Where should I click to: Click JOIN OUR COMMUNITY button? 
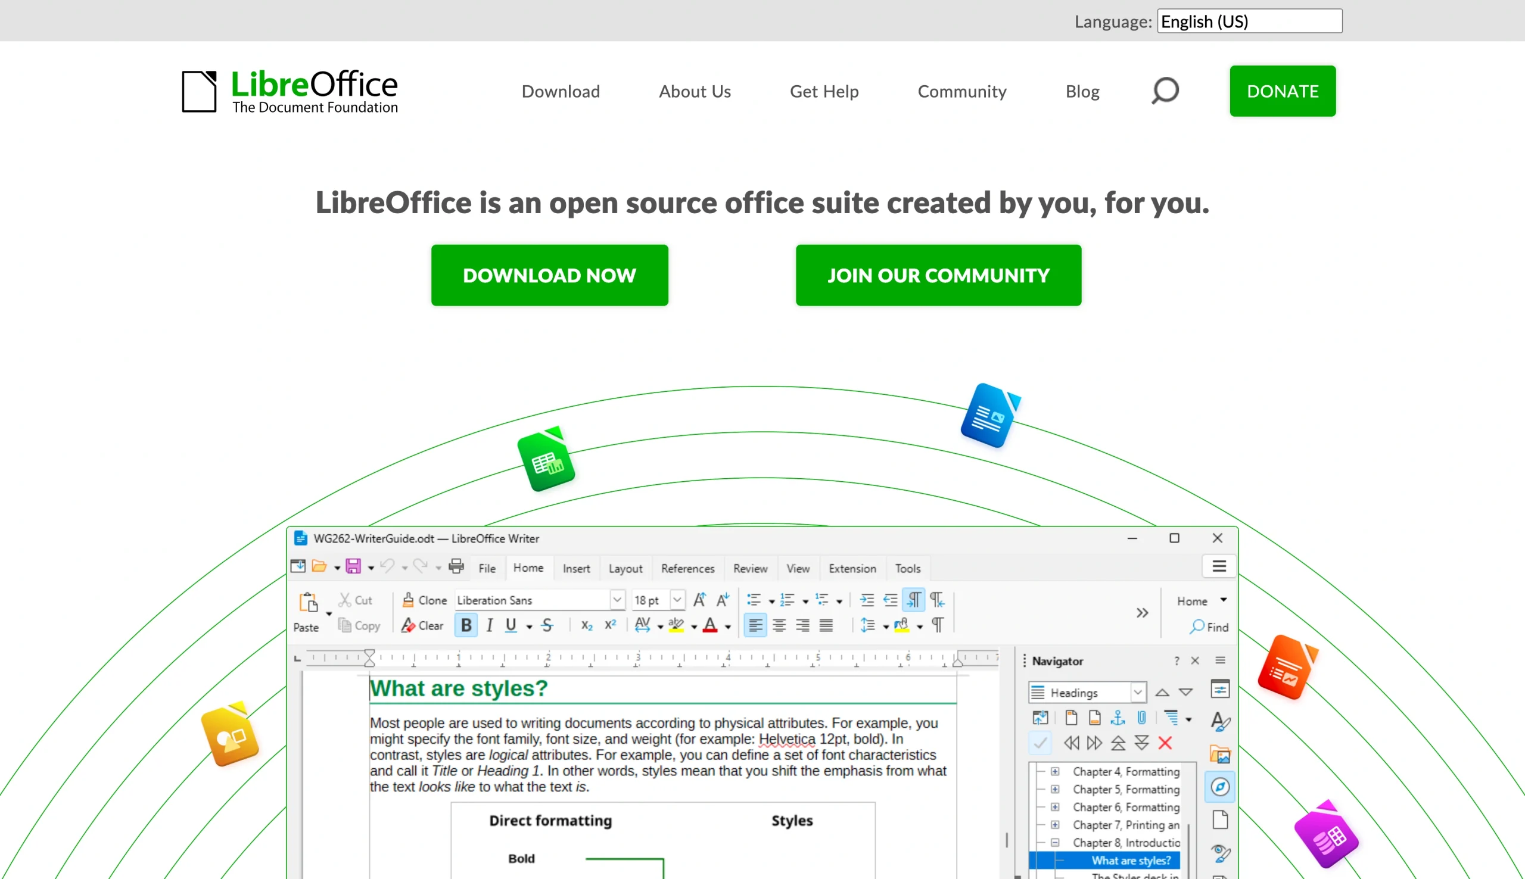[x=938, y=275]
